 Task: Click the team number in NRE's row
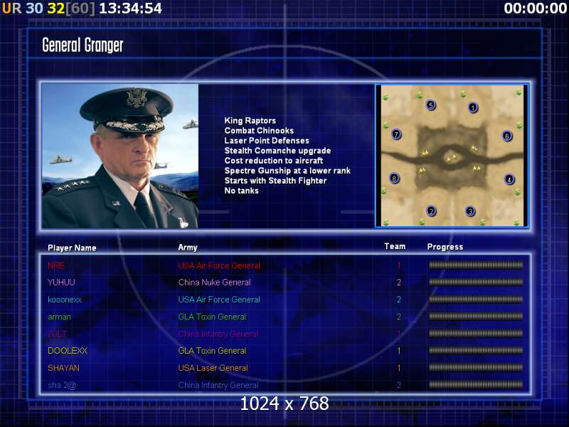tap(399, 265)
